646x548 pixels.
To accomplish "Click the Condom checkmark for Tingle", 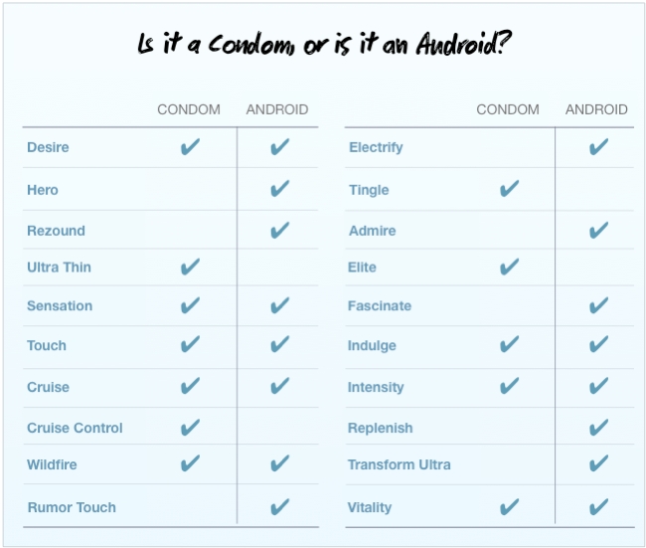I will [509, 189].
